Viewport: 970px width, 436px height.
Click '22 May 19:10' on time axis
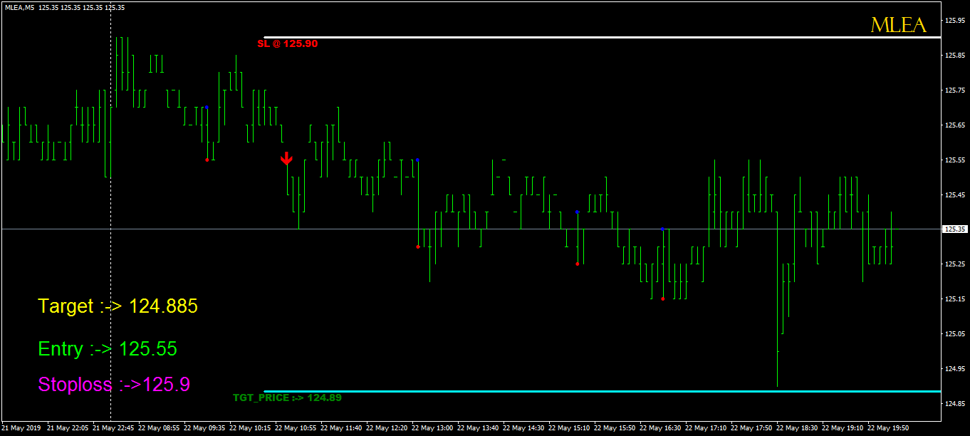pos(843,428)
